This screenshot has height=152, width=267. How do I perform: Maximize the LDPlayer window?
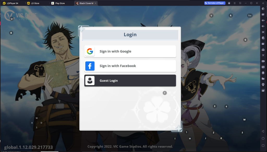point(251,3)
